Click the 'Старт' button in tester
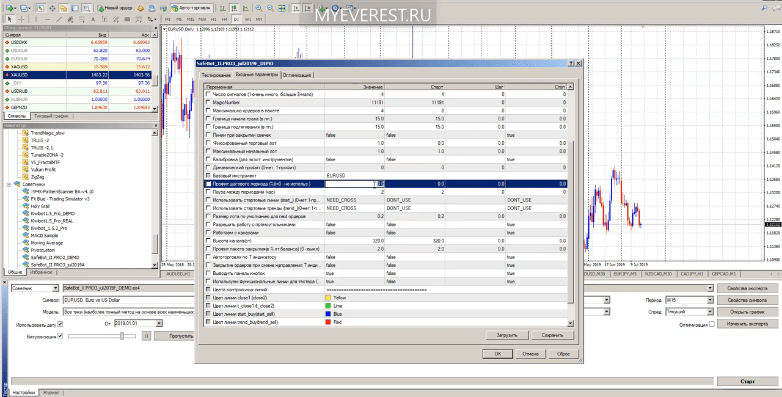The height and width of the screenshot is (397, 782). coord(747,381)
